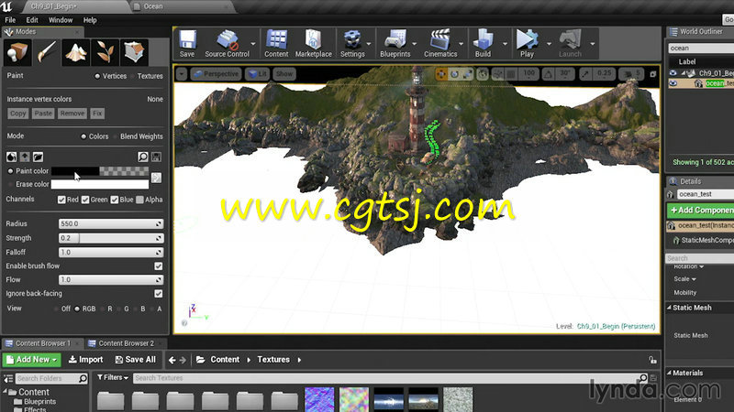Click the fill vertex color icon
This screenshot has height=412, width=734.
pyautogui.click(x=12, y=157)
